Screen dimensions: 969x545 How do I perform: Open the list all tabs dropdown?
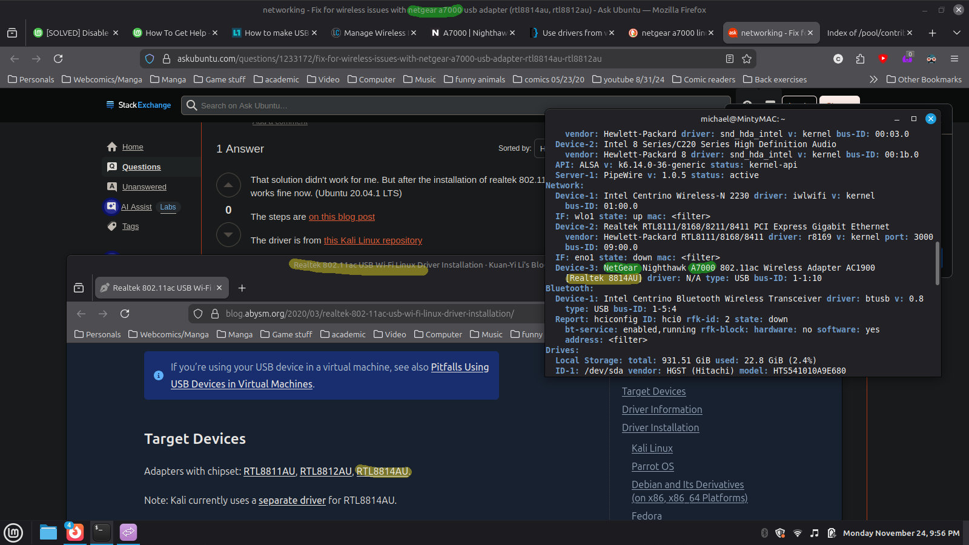[957, 33]
